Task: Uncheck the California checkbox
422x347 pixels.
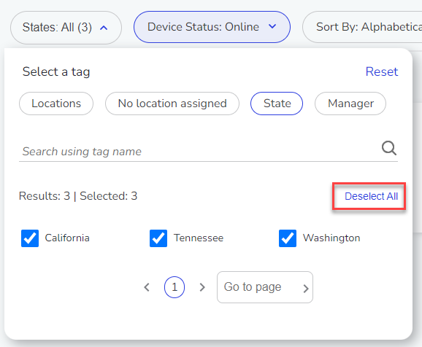Action: click(x=30, y=238)
